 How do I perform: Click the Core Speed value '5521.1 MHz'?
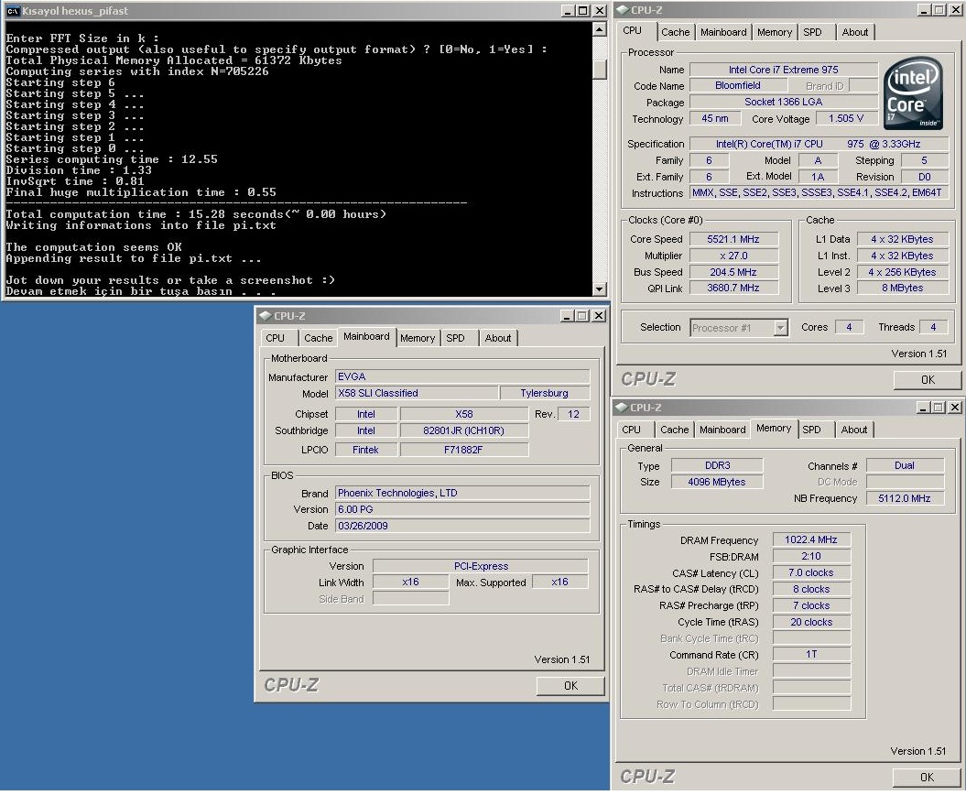pyautogui.click(x=733, y=239)
